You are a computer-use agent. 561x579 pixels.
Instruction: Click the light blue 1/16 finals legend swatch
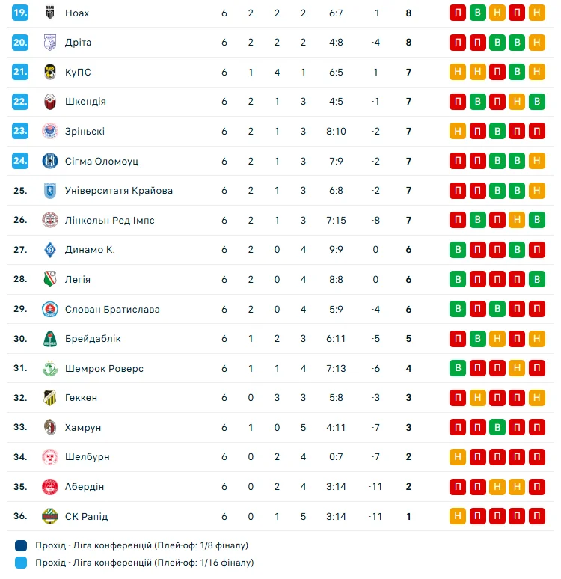pyautogui.click(x=21, y=562)
